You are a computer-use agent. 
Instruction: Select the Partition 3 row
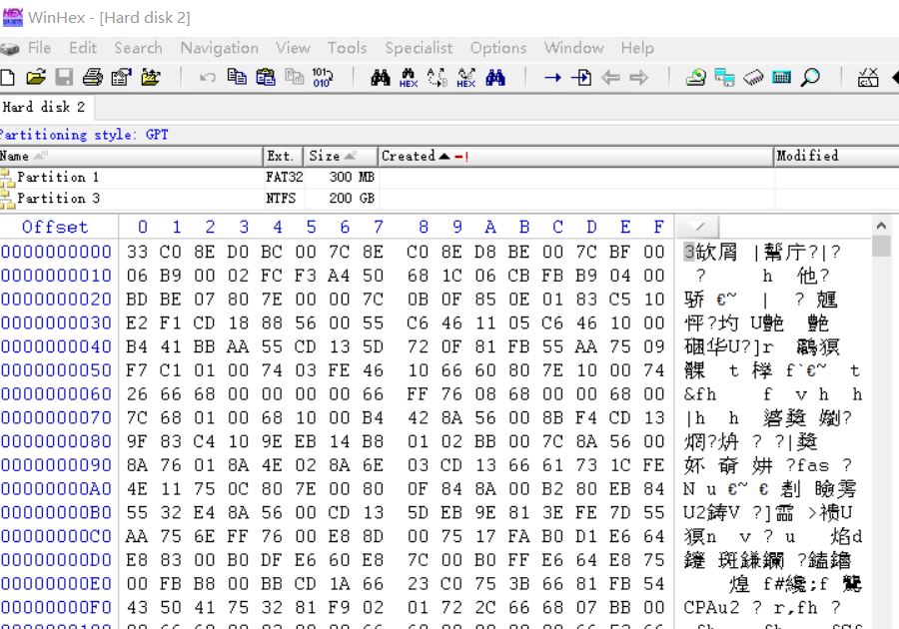pyautogui.click(x=449, y=199)
